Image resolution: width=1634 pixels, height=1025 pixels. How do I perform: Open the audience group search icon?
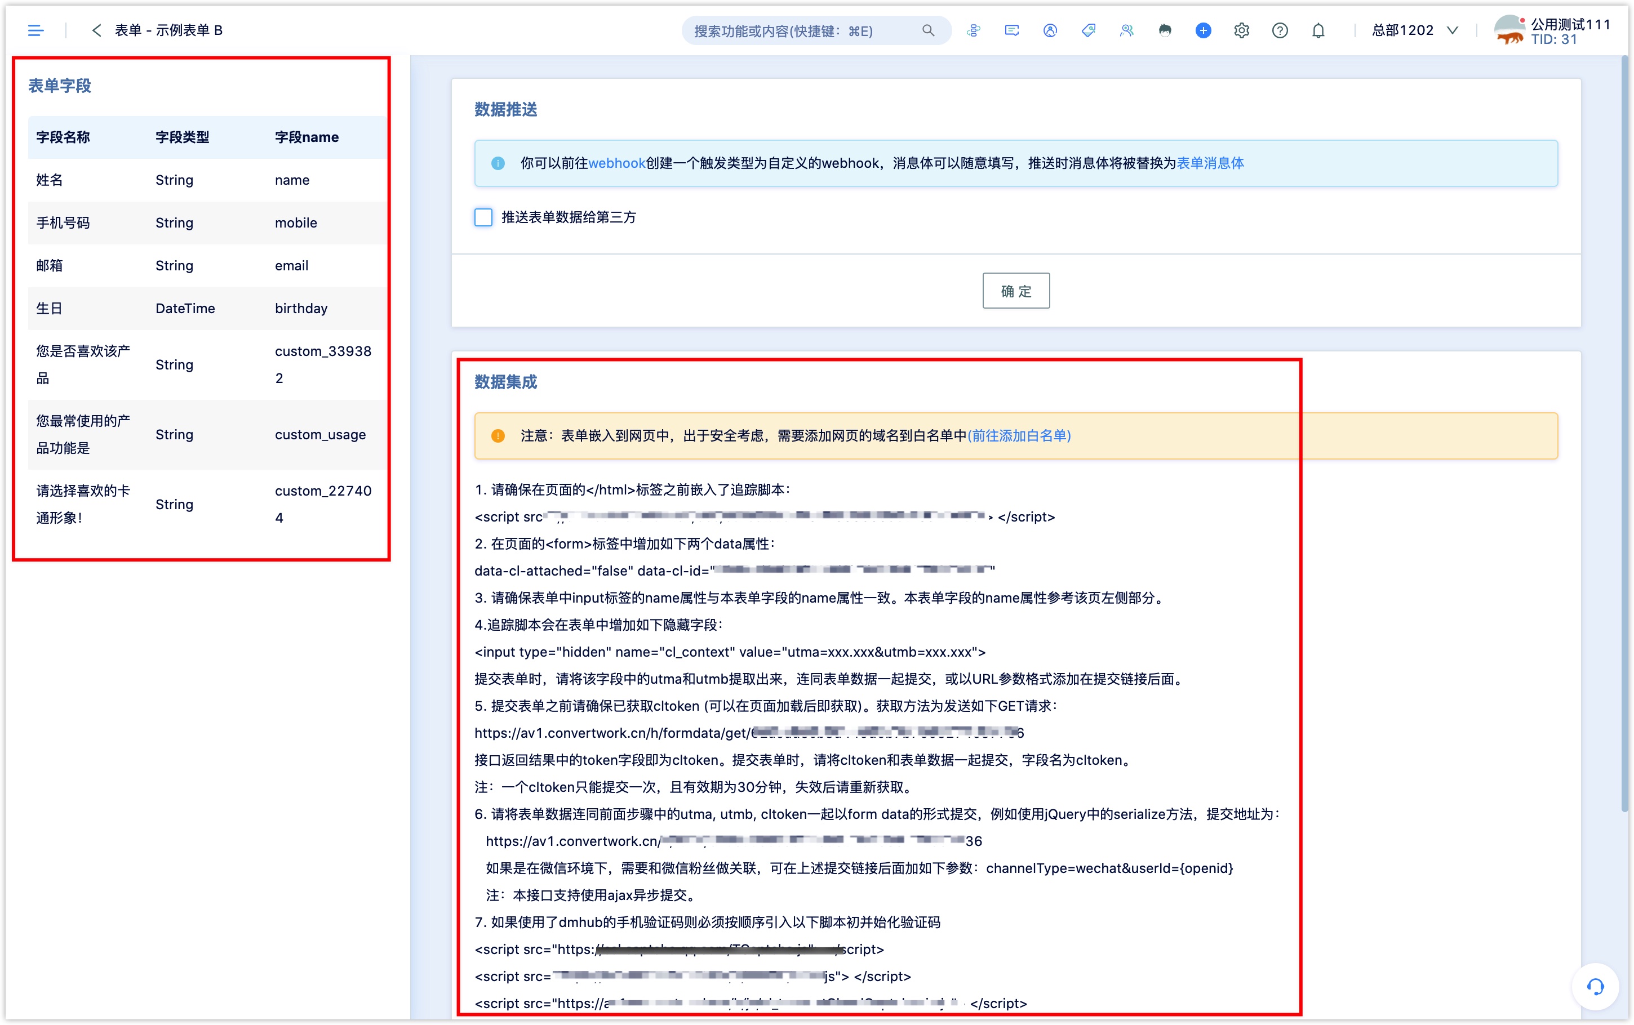(1127, 30)
